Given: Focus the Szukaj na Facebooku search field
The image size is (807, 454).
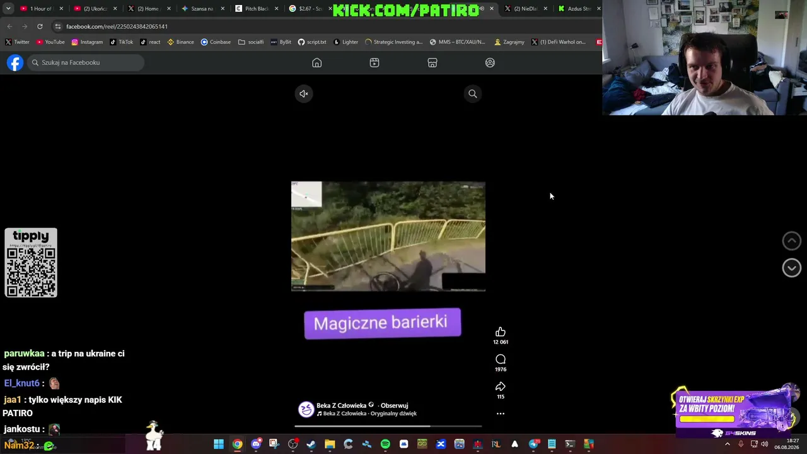Looking at the screenshot, I should click(86, 62).
